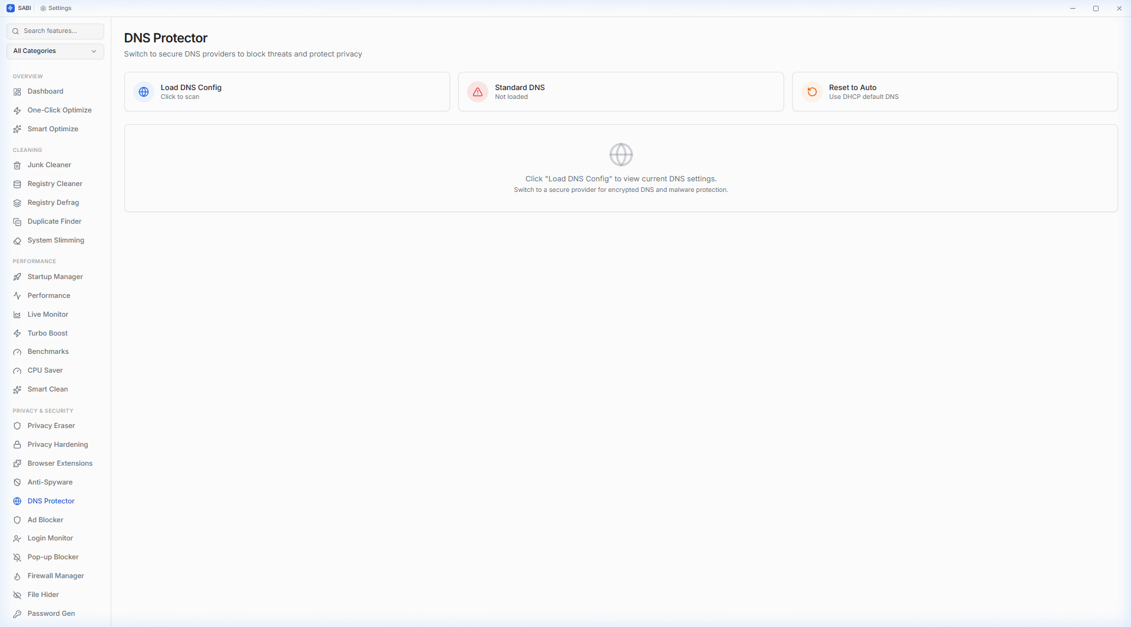Click the Anti-Spyware icon
Viewport: 1131px width, 627px height.
click(x=17, y=483)
